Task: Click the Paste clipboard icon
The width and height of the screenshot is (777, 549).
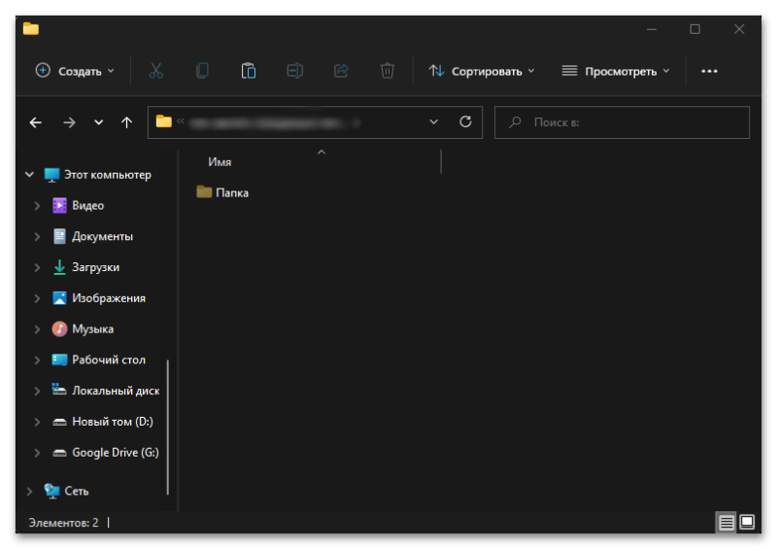Action: click(249, 71)
